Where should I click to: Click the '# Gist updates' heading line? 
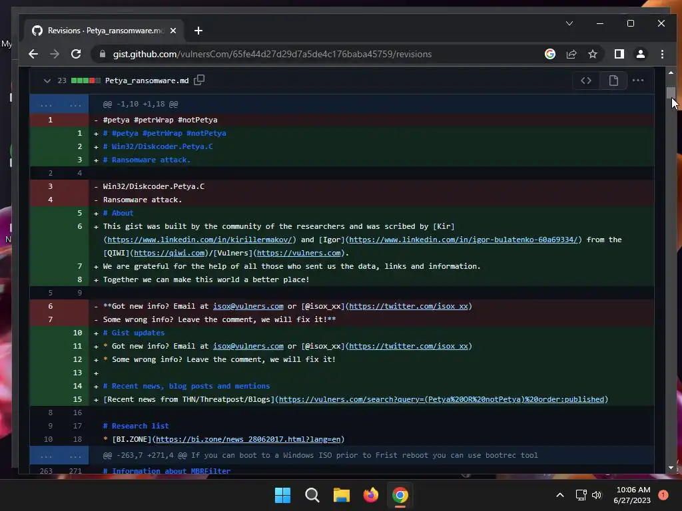coord(133,333)
